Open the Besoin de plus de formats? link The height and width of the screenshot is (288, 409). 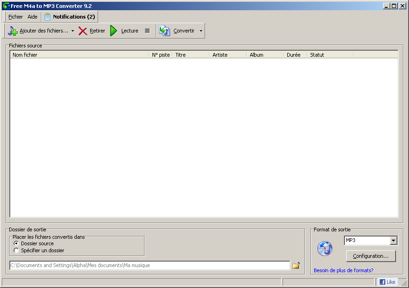tap(343, 270)
